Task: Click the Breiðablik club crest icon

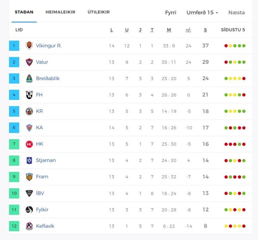Action: click(29, 78)
